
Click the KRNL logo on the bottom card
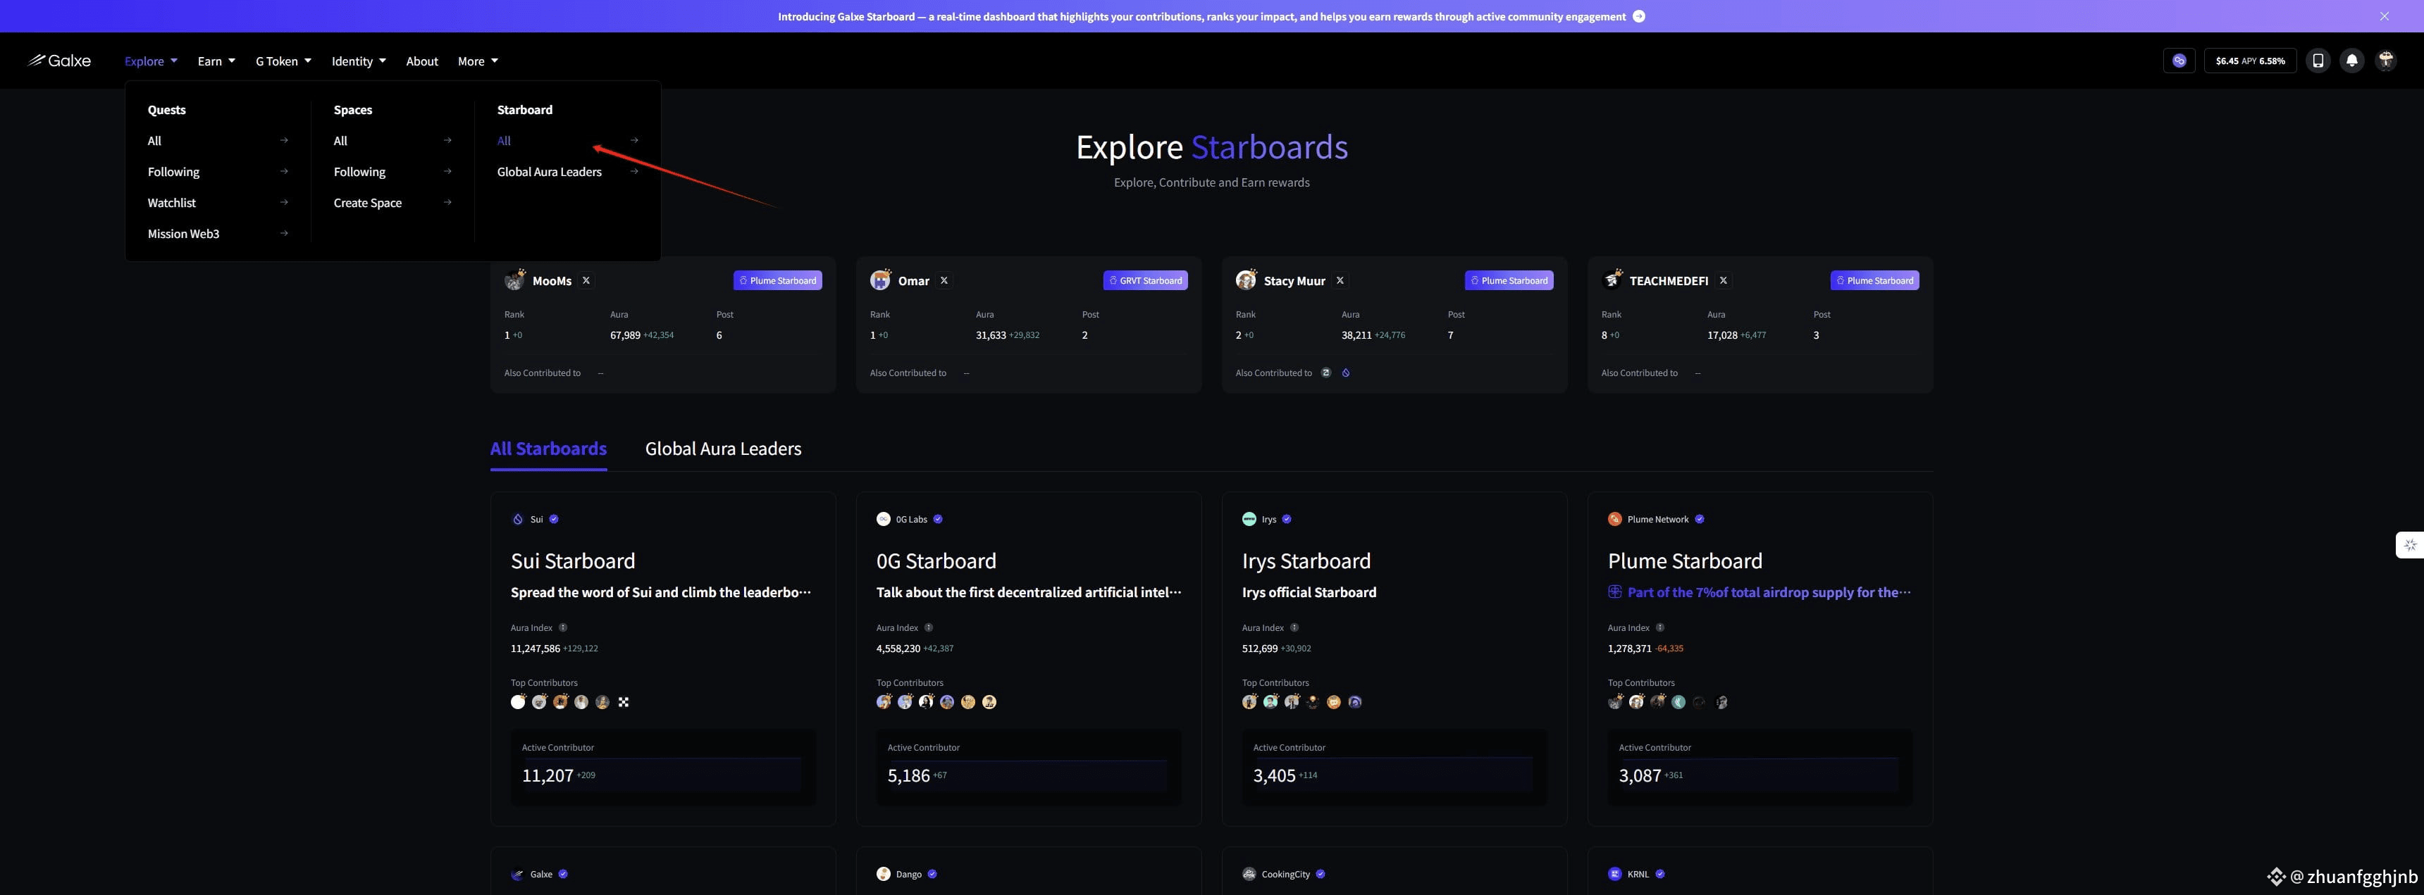click(x=1615, y=875)
